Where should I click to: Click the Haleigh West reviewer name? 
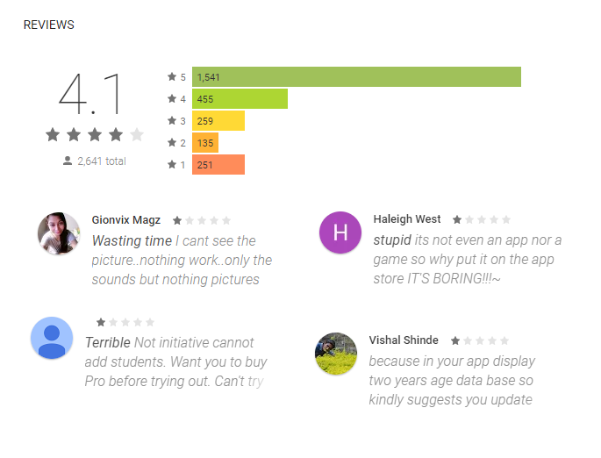407,218
